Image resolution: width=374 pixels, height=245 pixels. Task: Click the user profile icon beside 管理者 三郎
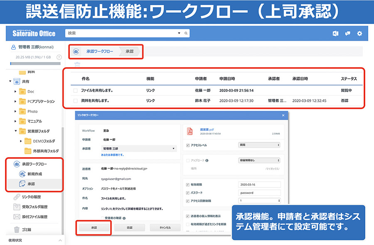click(14, 47)
